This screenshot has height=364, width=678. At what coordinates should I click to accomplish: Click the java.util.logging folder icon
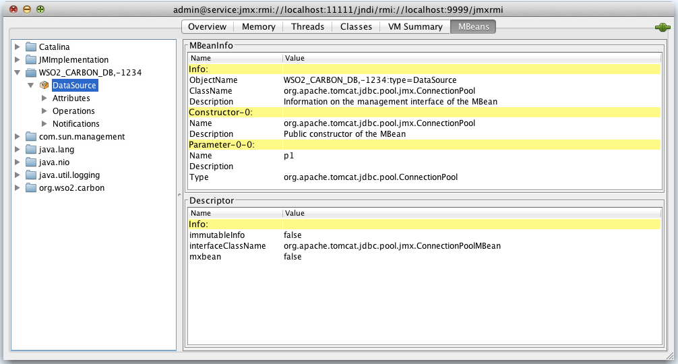click(31, 175)
